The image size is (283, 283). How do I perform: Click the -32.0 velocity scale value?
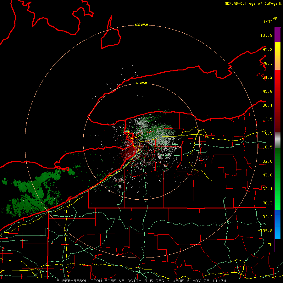(x=266, y=161)
